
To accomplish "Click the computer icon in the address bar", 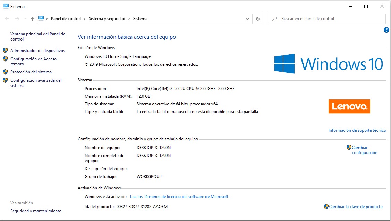I will tap(41, 19).
